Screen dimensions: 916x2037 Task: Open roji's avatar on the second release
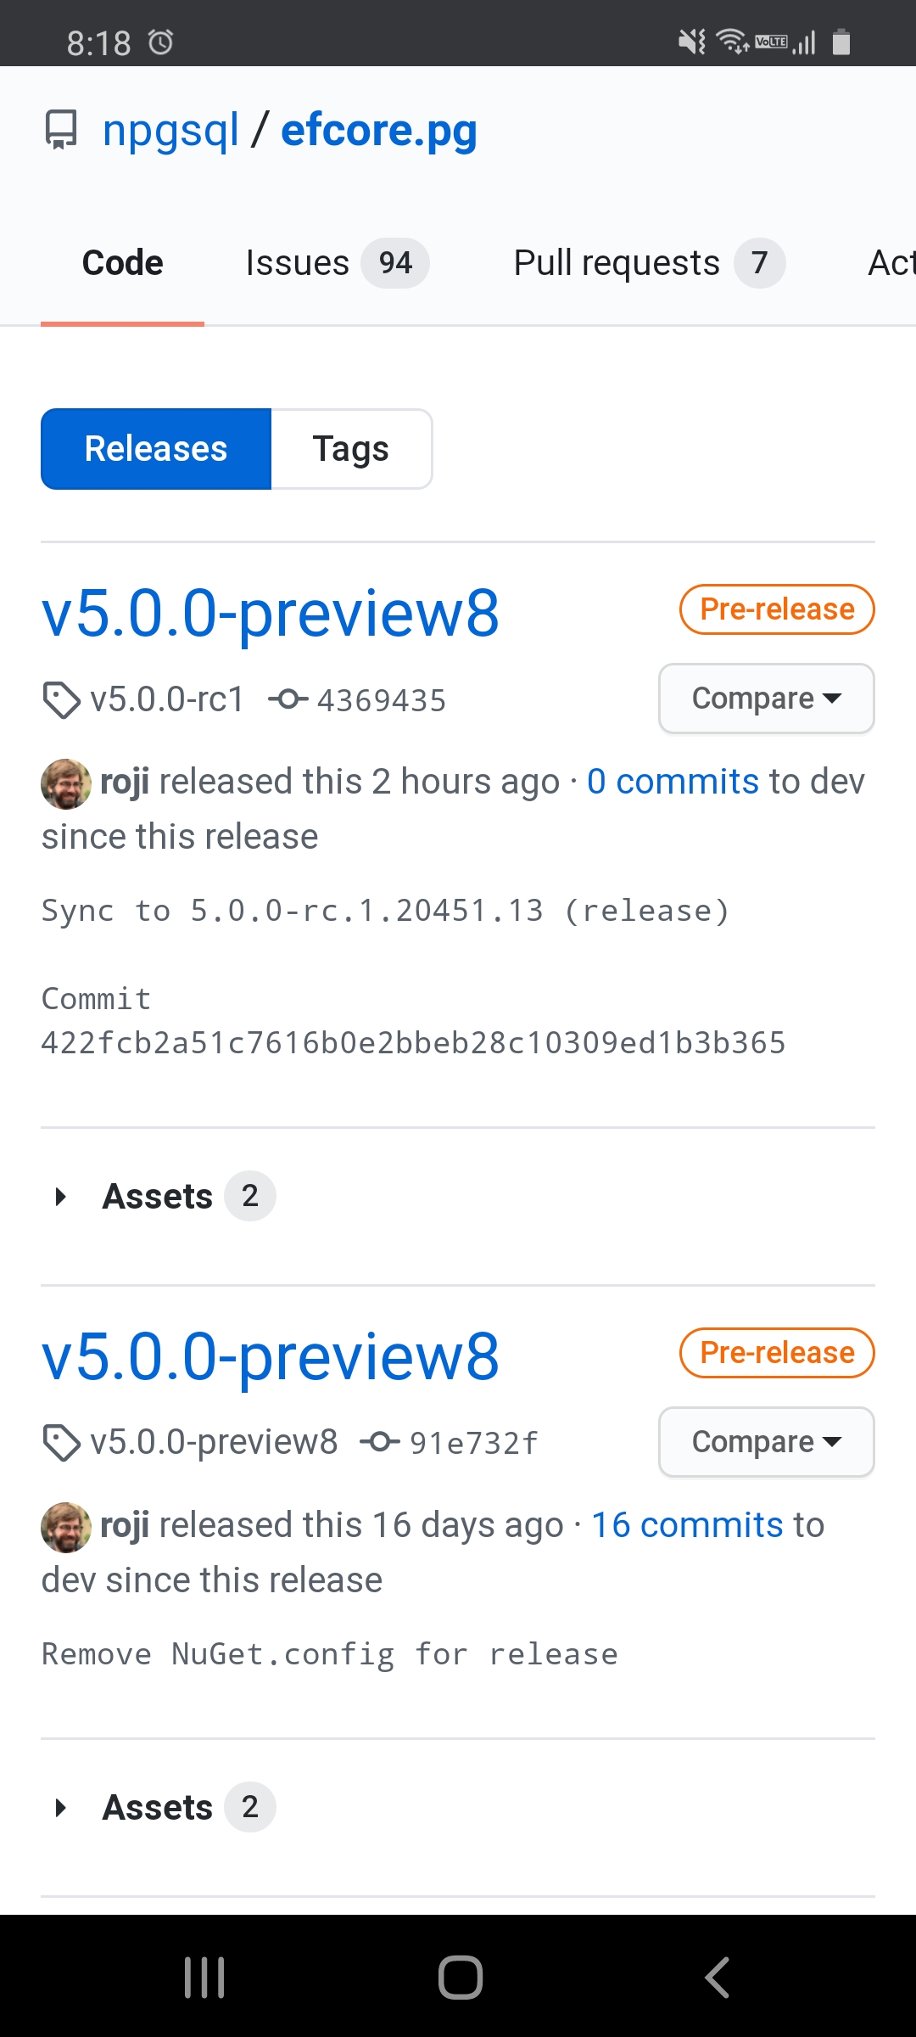point(66,1528)
